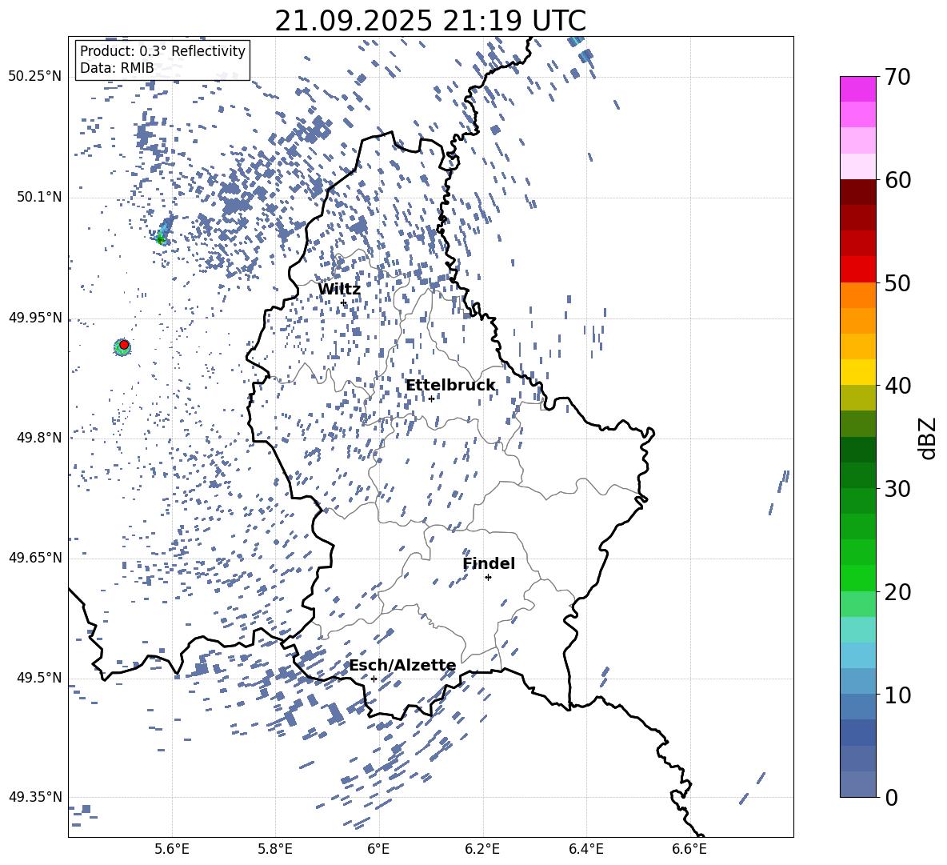Click the 'Wiltz' city label
The image size is (947, 865).
click(x=339, y=290)
